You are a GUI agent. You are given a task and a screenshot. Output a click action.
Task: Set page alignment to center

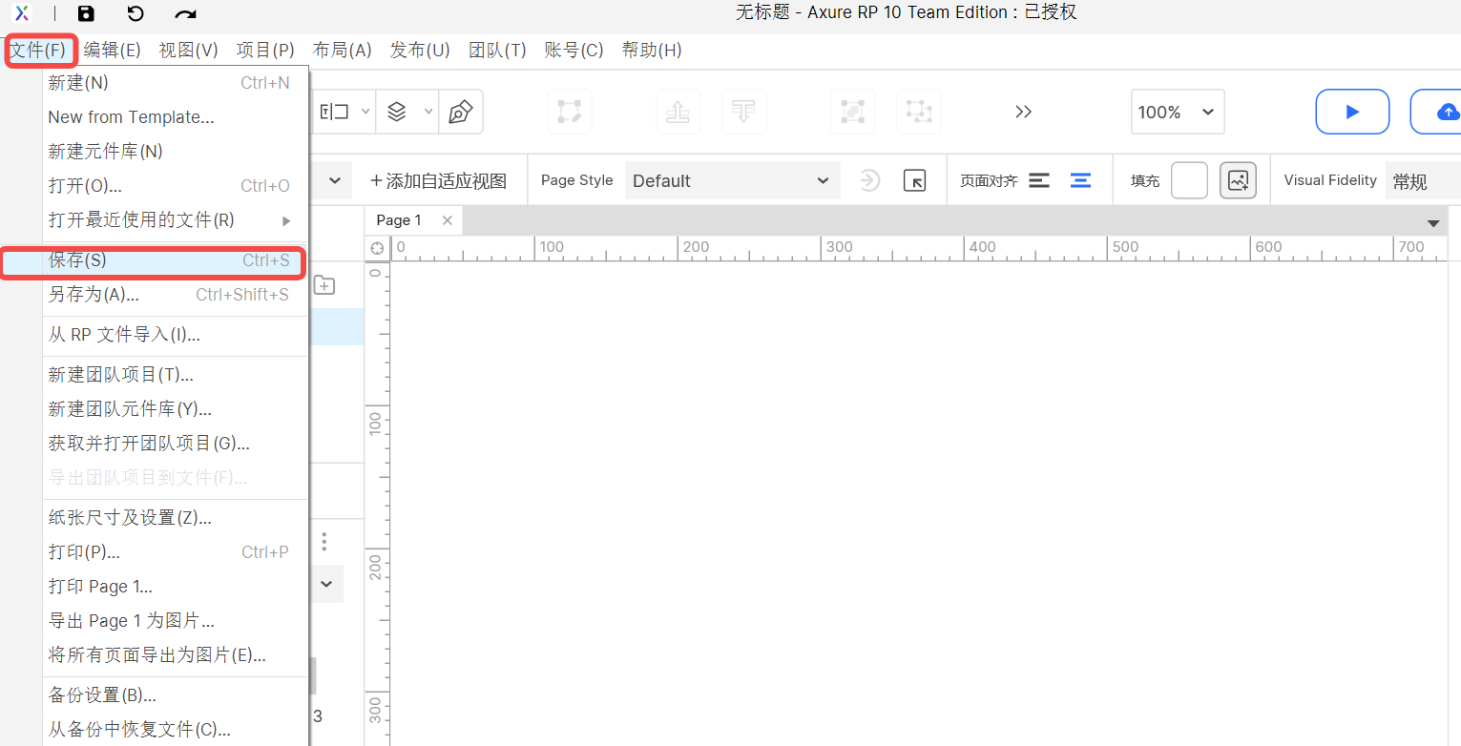[1080, 180]
